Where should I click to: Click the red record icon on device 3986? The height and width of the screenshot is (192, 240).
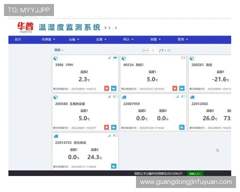point(106,88)
